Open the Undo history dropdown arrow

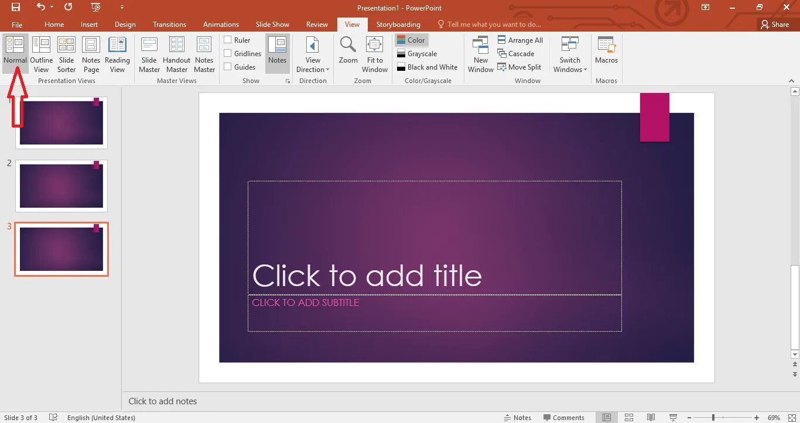52,8
